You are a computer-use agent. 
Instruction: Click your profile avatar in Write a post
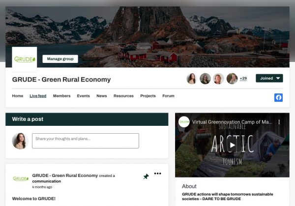click(20, 141)
